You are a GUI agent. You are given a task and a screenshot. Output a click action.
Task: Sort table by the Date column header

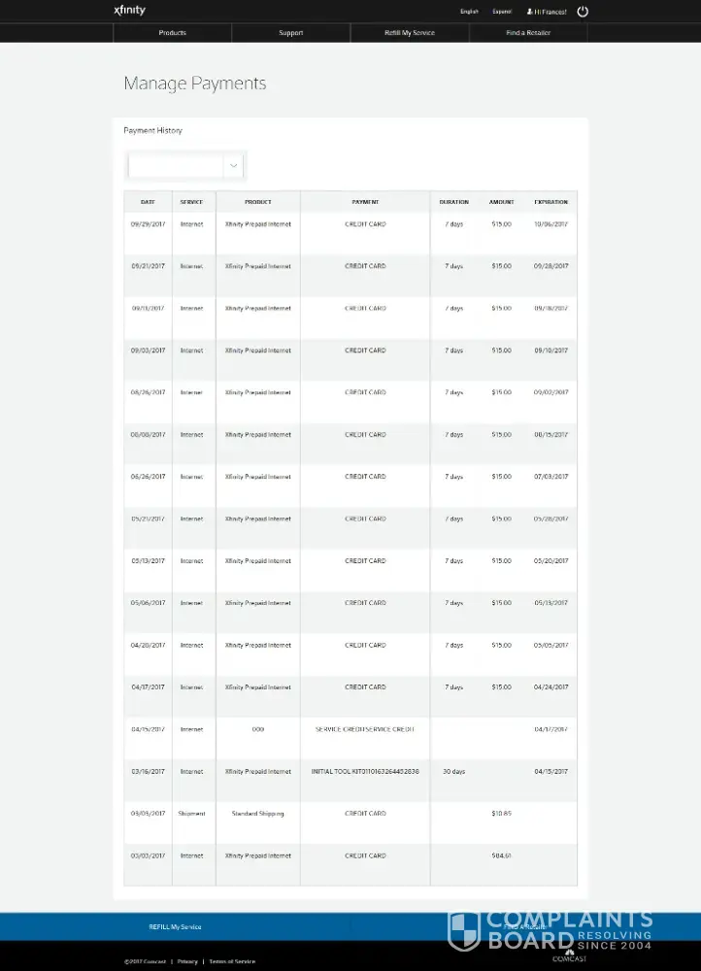(148, 202)
